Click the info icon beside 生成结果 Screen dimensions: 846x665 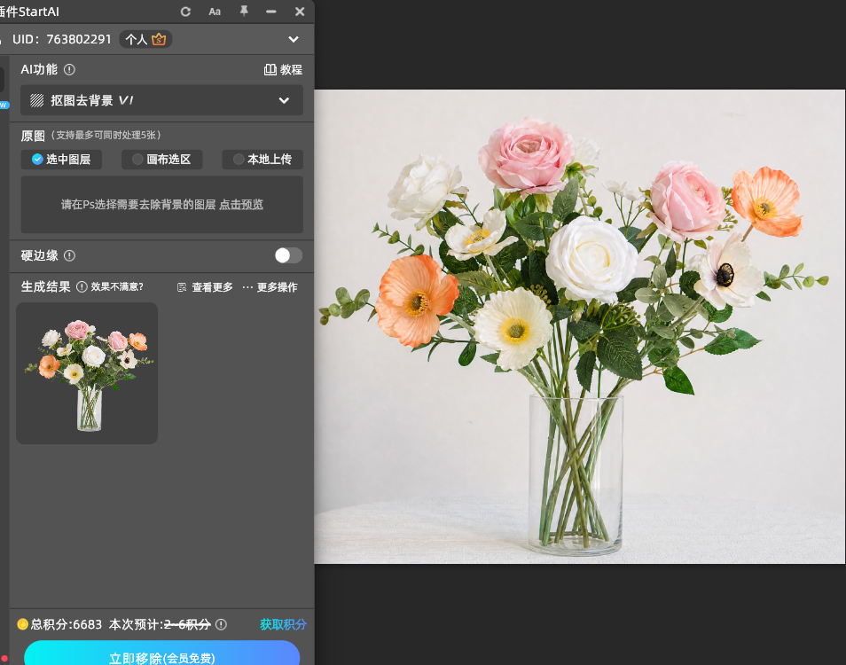point(82,287)
